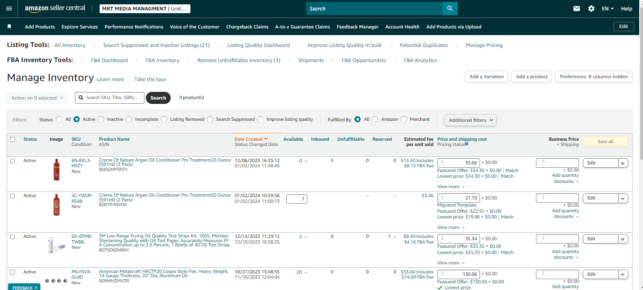Open Voice of the Customer
Viewport: 643px width, 290px height.
pos(195,27)
